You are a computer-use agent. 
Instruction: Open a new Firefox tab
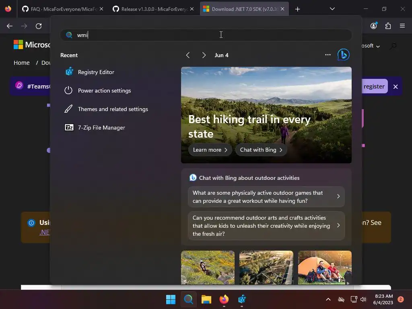[297, 9]
